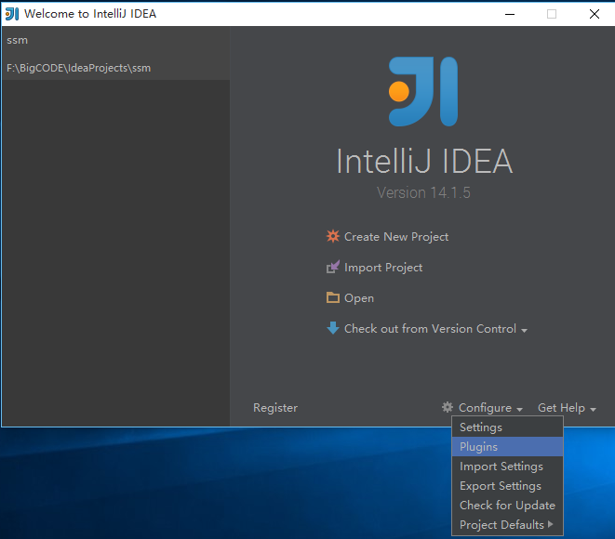Viewport: 615px width, 539px height.
Task: Click the Check out blue arrow icon
Action: [x=332, y=328]
